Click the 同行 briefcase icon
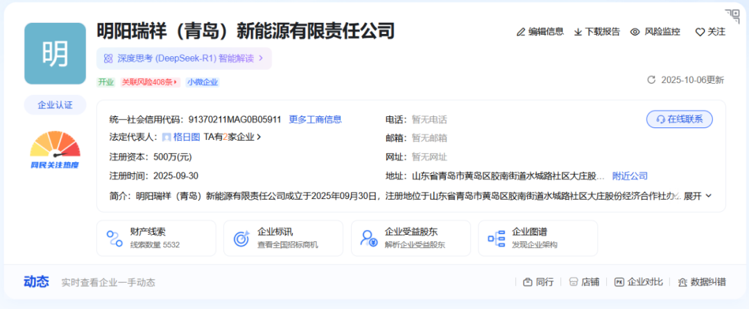 click(527, 282)
